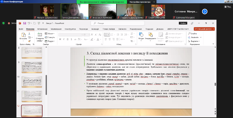Click the Save icon in the quick access toolbar
Image resolution: width=233 pixels, height=118 pixels.
[x=24, y=23]
